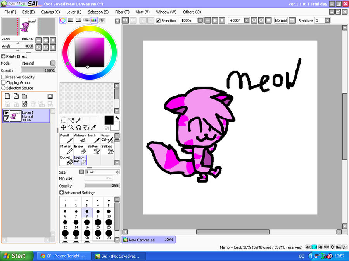Open the brush Size multiplier dropdown
The width and height of the screenshot is (349, 261).
81,172
